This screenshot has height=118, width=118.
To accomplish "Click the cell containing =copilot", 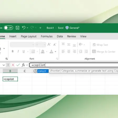I will [x=10, y=79].
